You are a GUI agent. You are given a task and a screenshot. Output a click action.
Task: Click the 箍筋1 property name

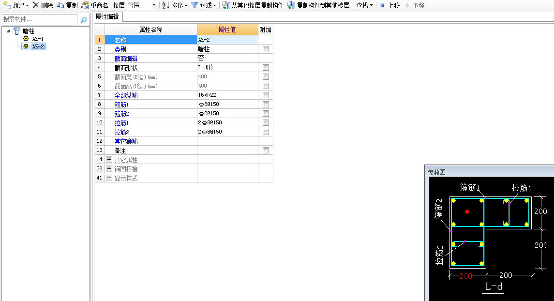[121, 104]
